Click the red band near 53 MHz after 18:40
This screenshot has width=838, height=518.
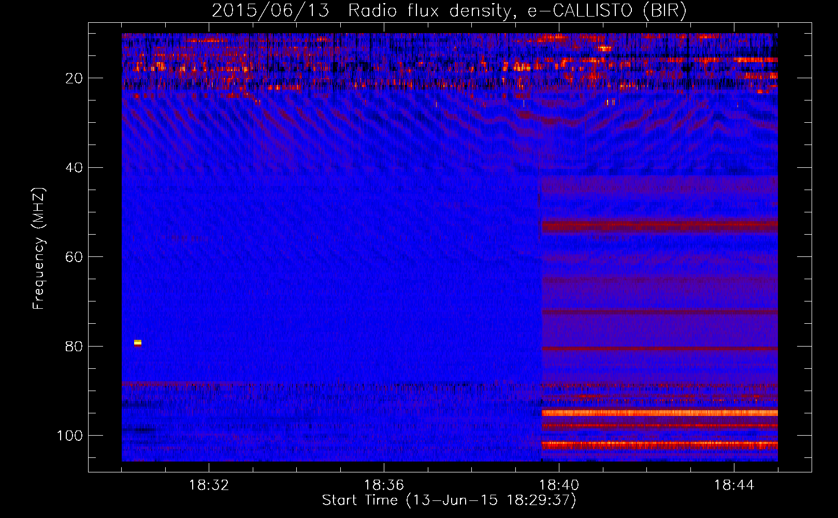659,226
